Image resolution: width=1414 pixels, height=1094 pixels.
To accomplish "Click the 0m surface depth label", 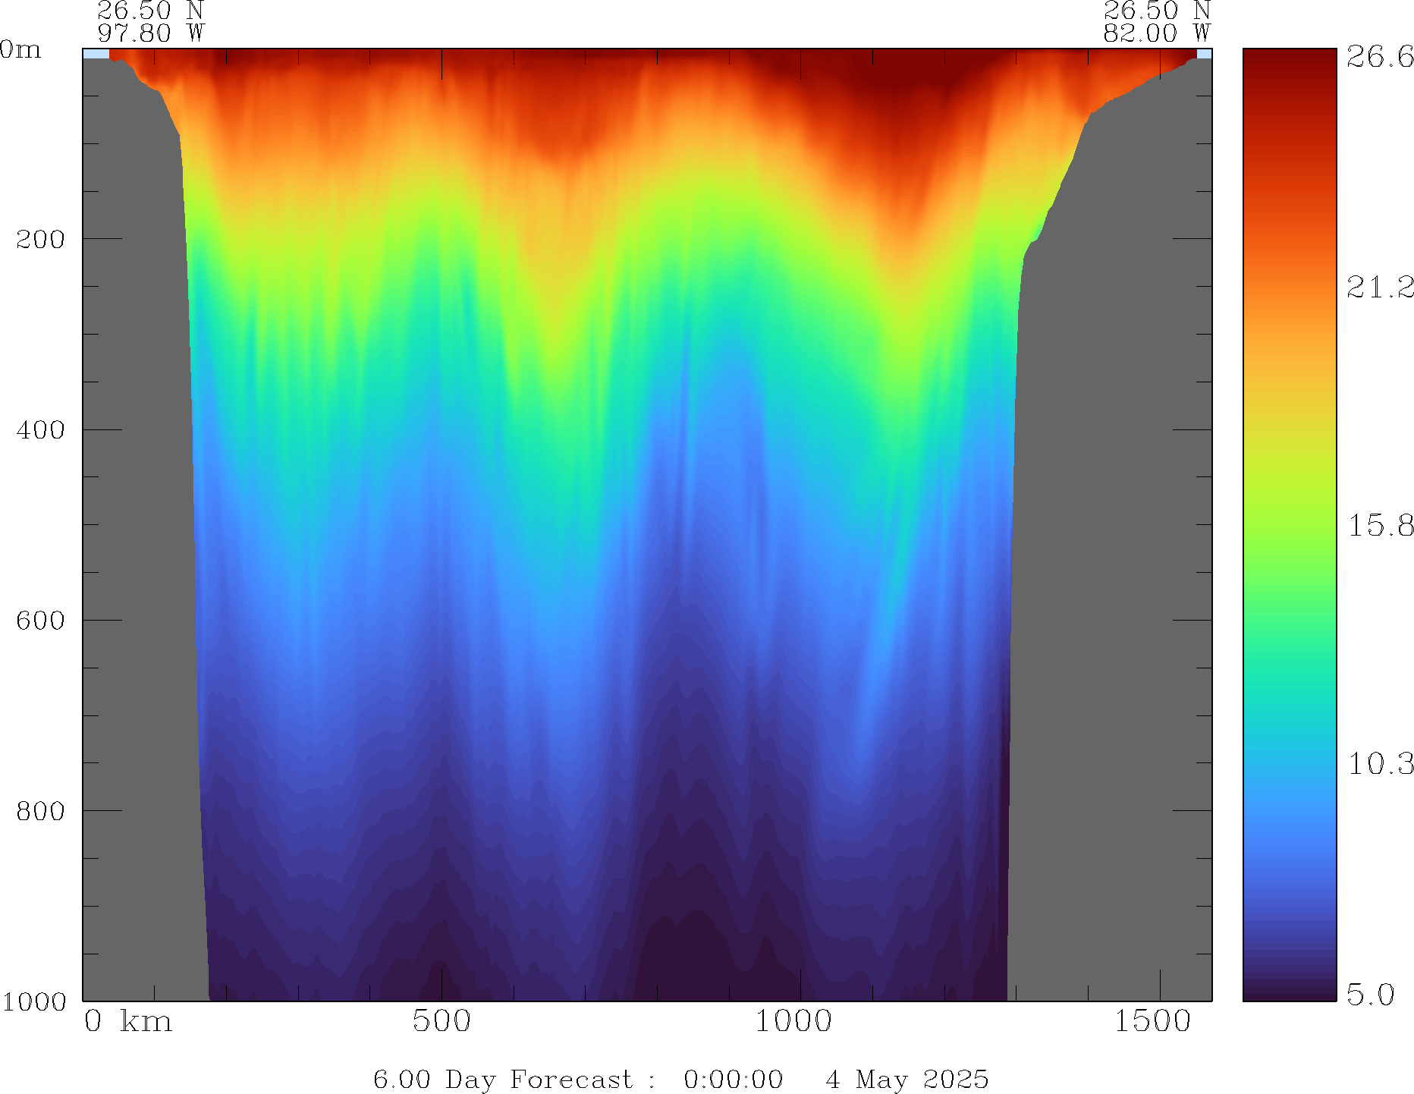I will pos(20,50).
